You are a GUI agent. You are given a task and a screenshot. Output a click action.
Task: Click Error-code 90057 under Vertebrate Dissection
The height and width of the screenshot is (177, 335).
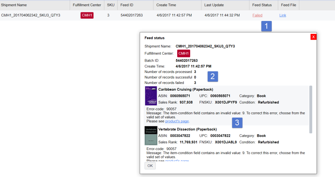tap(161, 149)
